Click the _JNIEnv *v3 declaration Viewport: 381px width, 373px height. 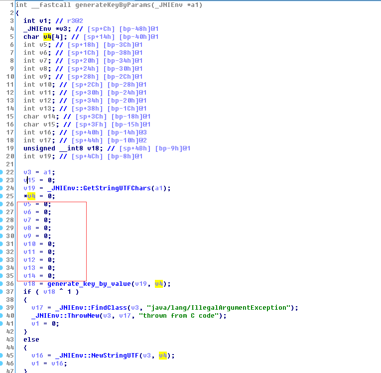[47, 29]
